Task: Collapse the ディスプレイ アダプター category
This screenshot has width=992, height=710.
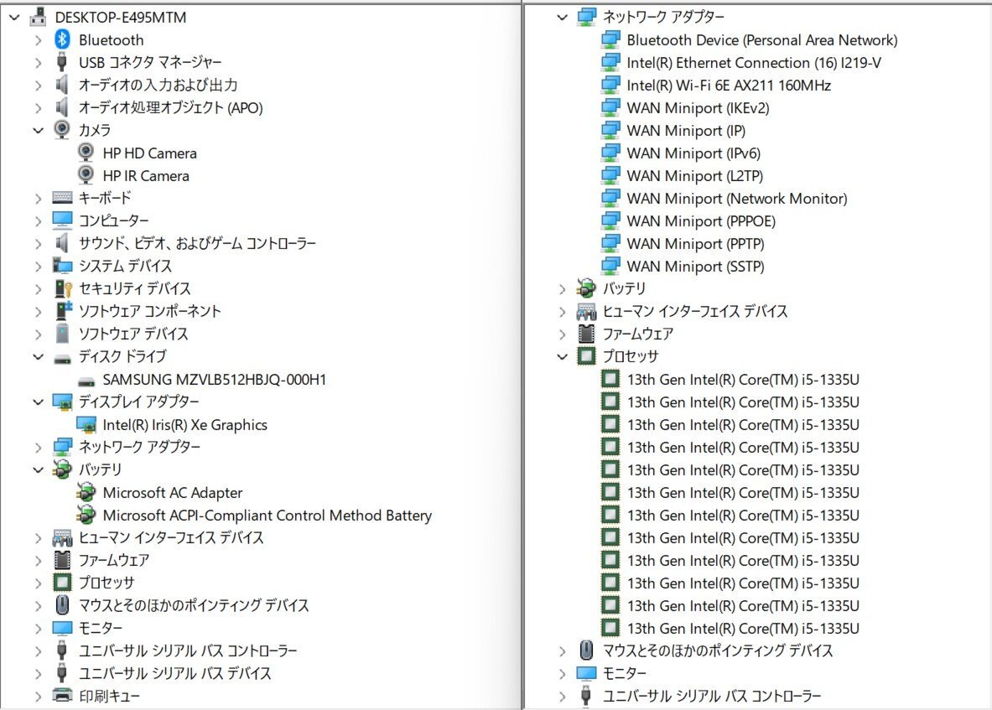Action: coord(38,402)
